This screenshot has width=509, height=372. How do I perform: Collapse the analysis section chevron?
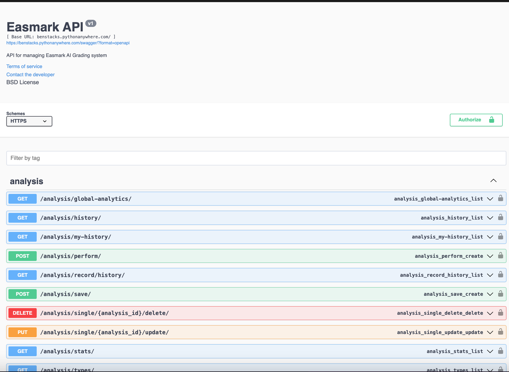click(493, 181)
